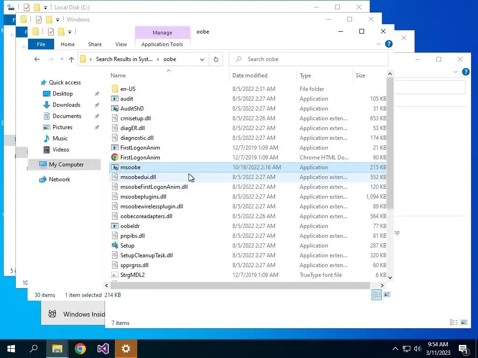Open Settings gear on the taskbar

(126, 349)
